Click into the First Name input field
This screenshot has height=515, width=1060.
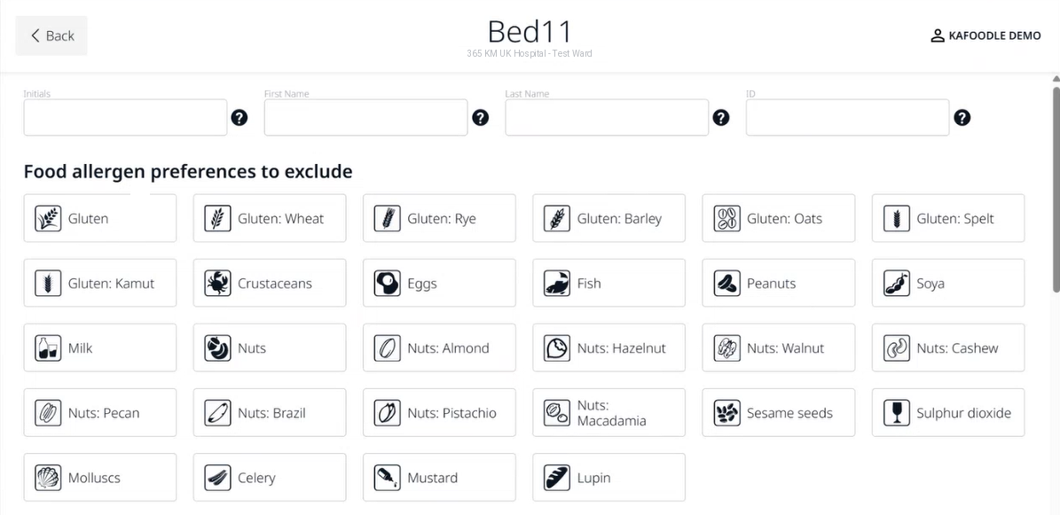pos(365,118)
